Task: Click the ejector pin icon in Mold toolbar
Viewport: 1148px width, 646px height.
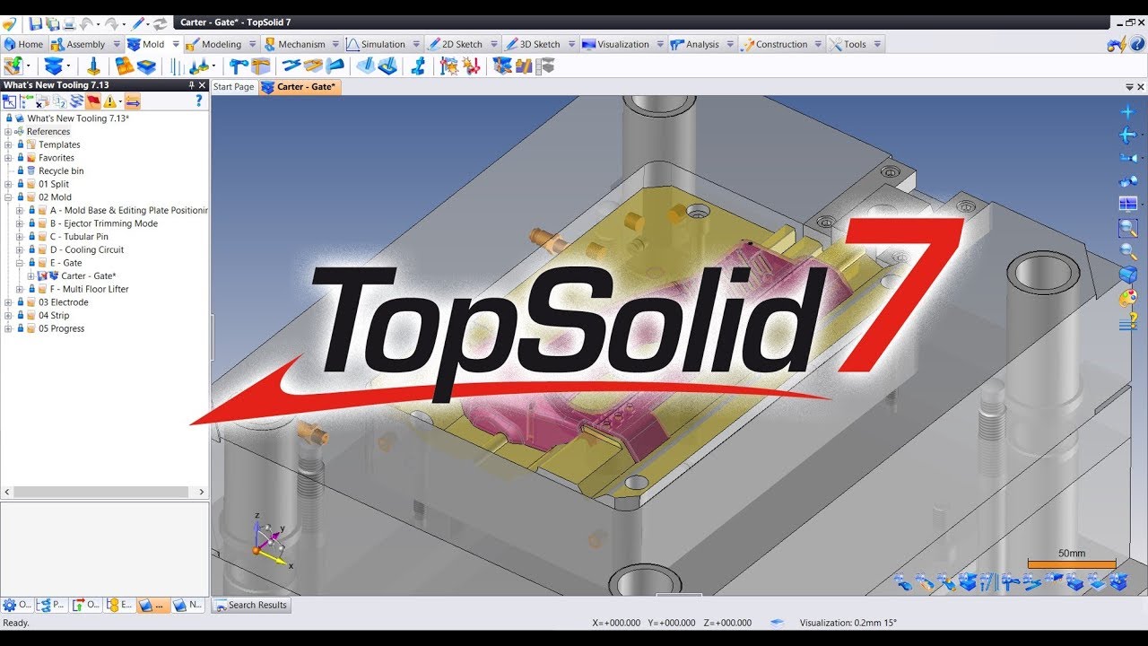Action: 93,66
